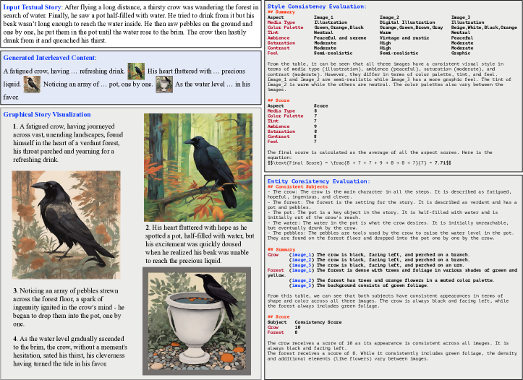Jump to the "Entity Consistency Evaluation" heading

tap(318, 181)
